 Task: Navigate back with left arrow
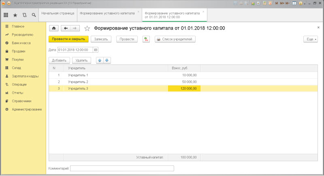pos(66,28)
